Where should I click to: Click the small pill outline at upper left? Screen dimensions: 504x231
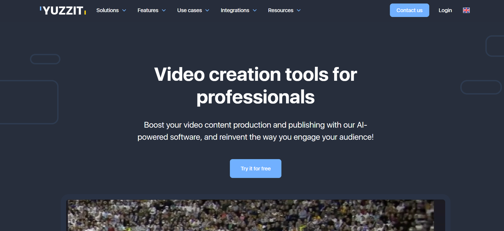[45, 59]
